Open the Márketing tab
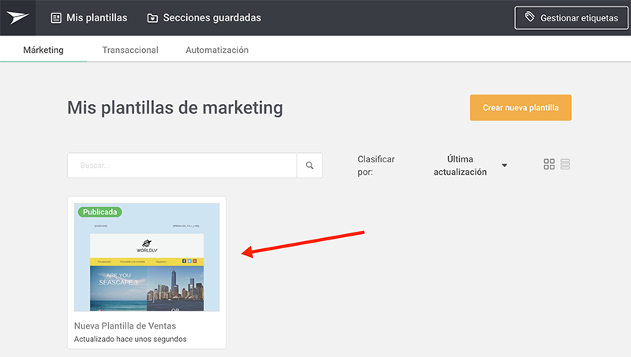This screenshot has width=631, height=357. 43,50
